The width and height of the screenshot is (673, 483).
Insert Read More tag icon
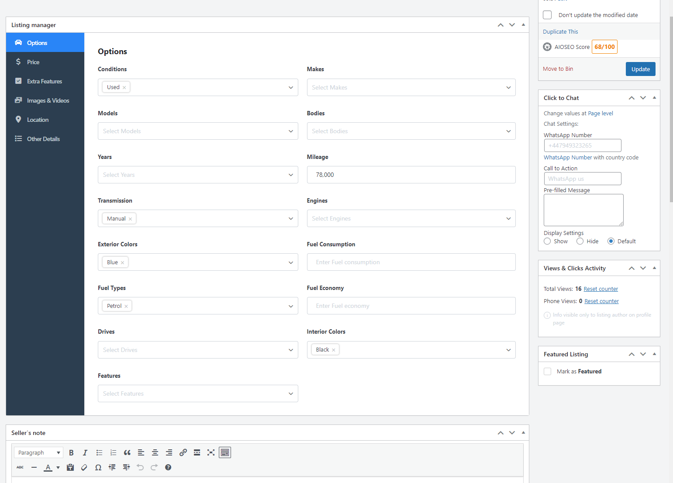197,452
